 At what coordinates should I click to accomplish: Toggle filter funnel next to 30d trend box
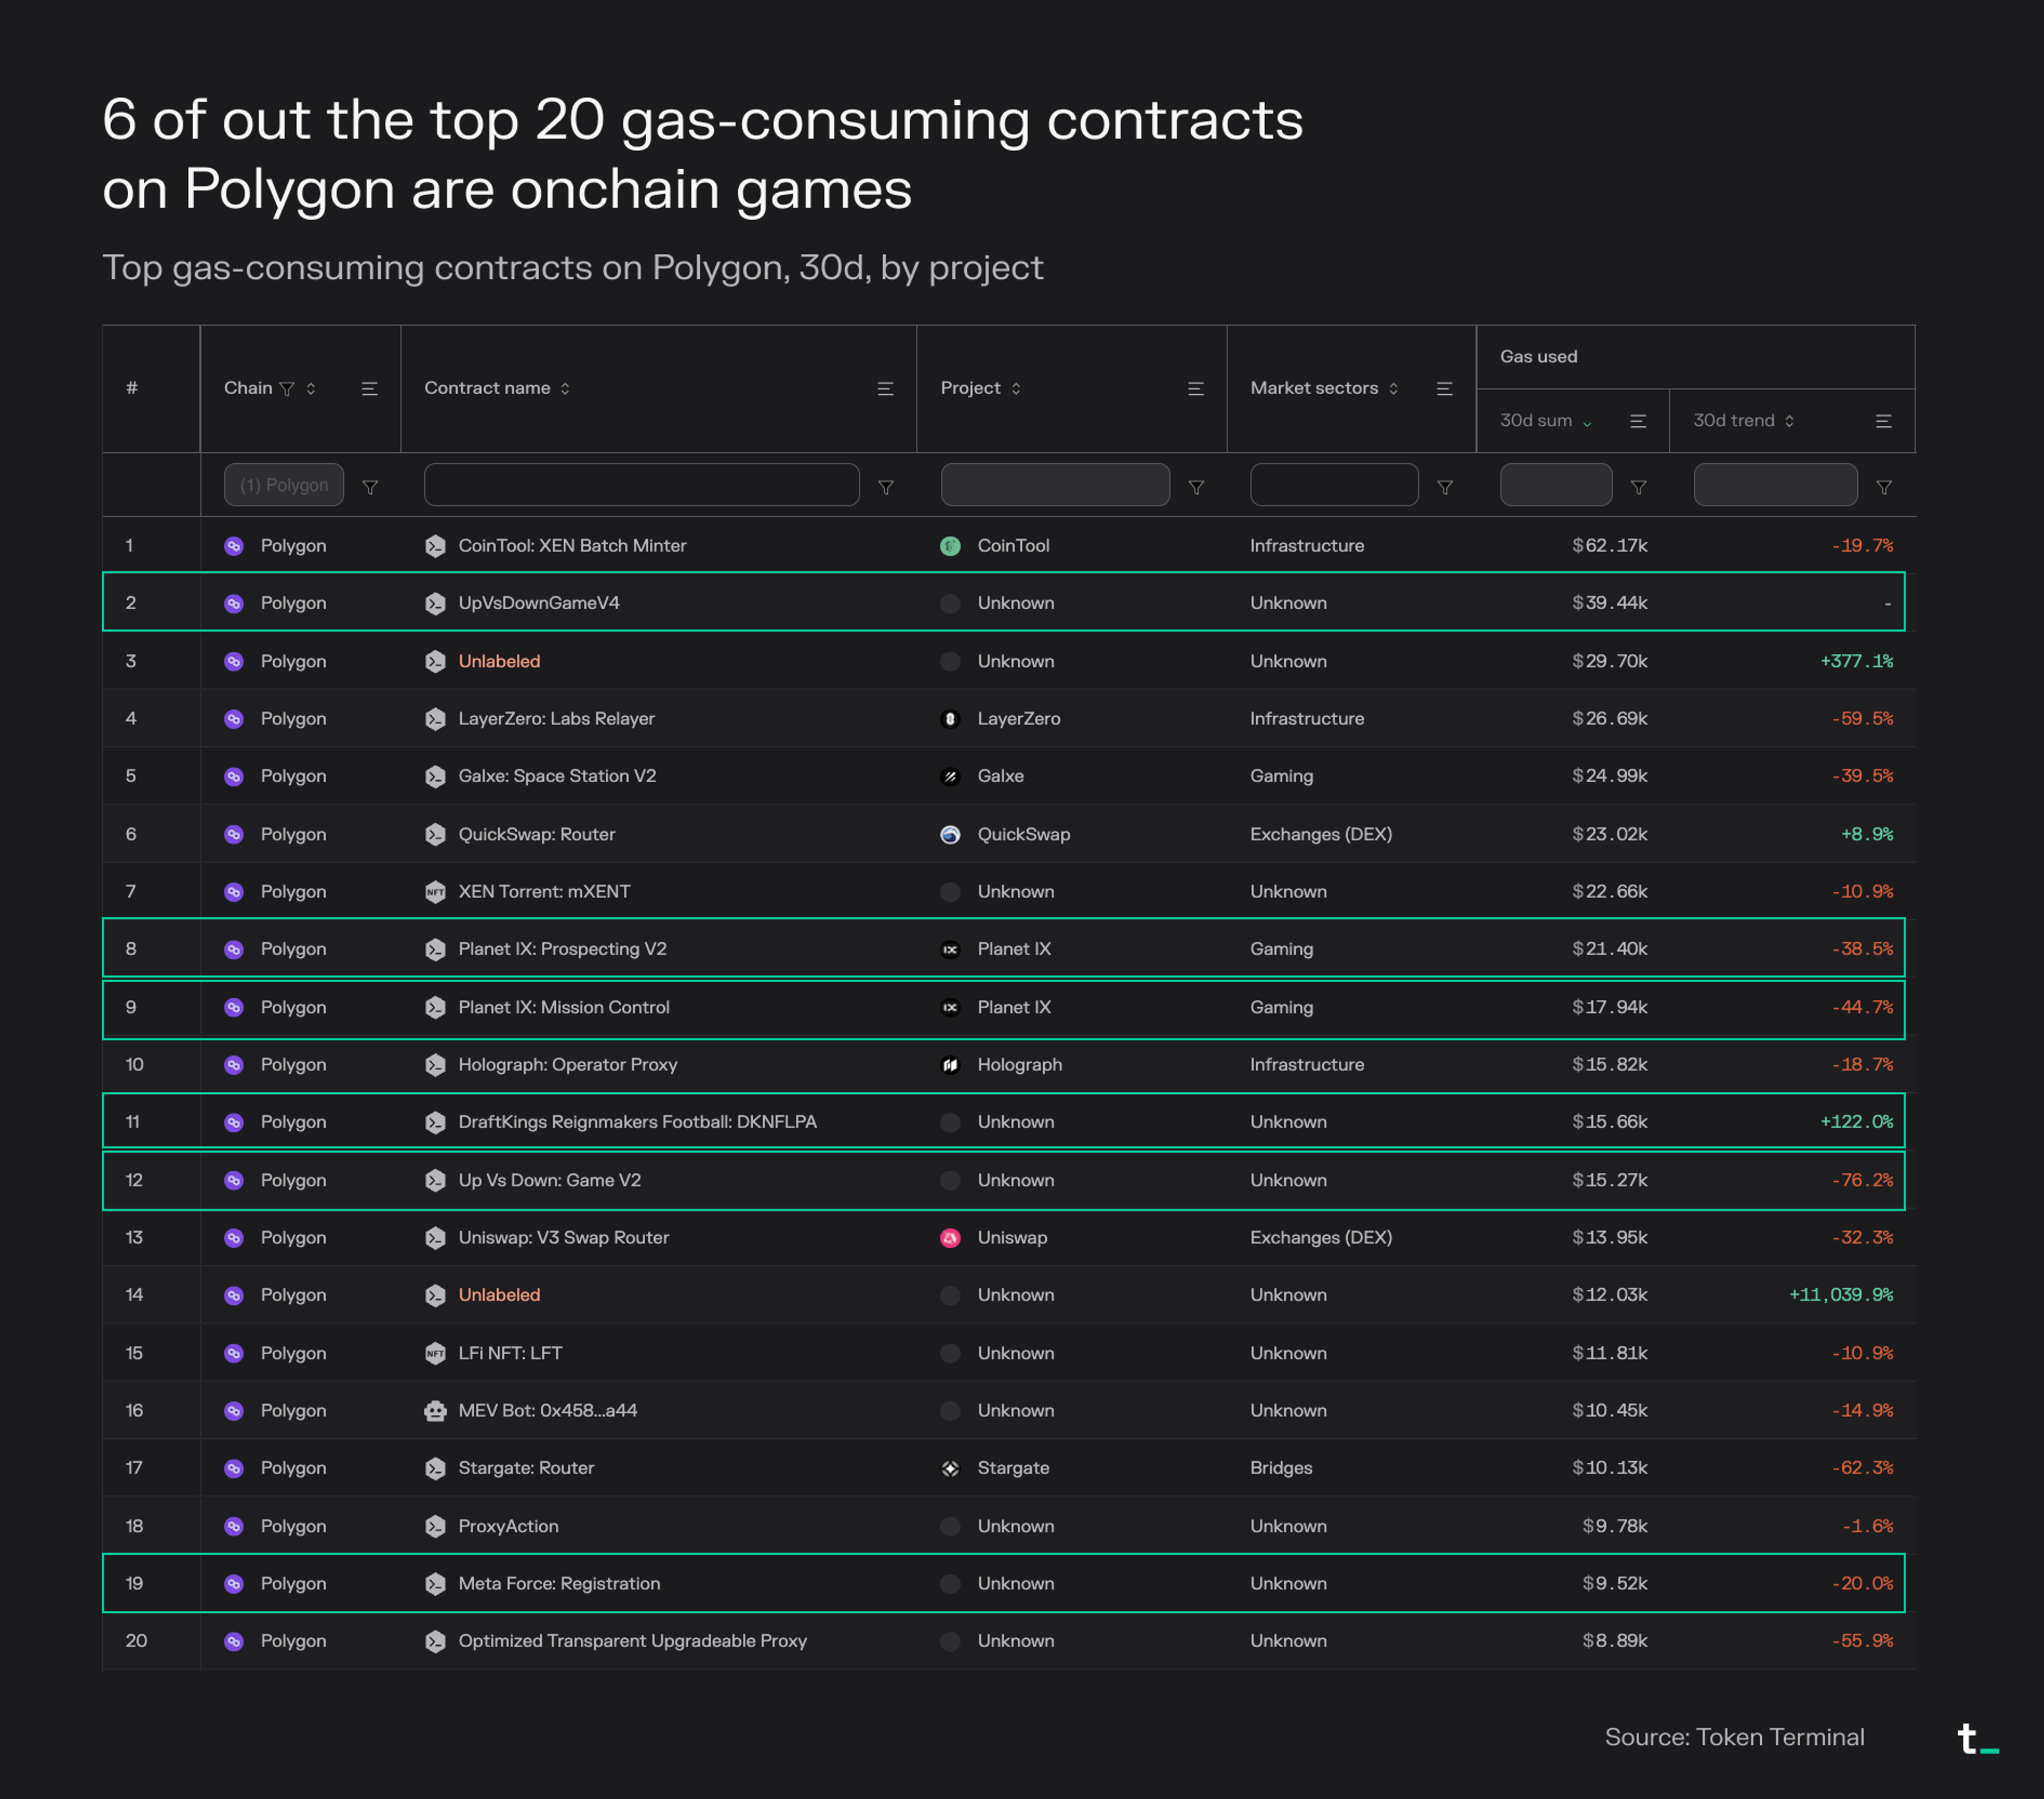[x=1883, y=487]
